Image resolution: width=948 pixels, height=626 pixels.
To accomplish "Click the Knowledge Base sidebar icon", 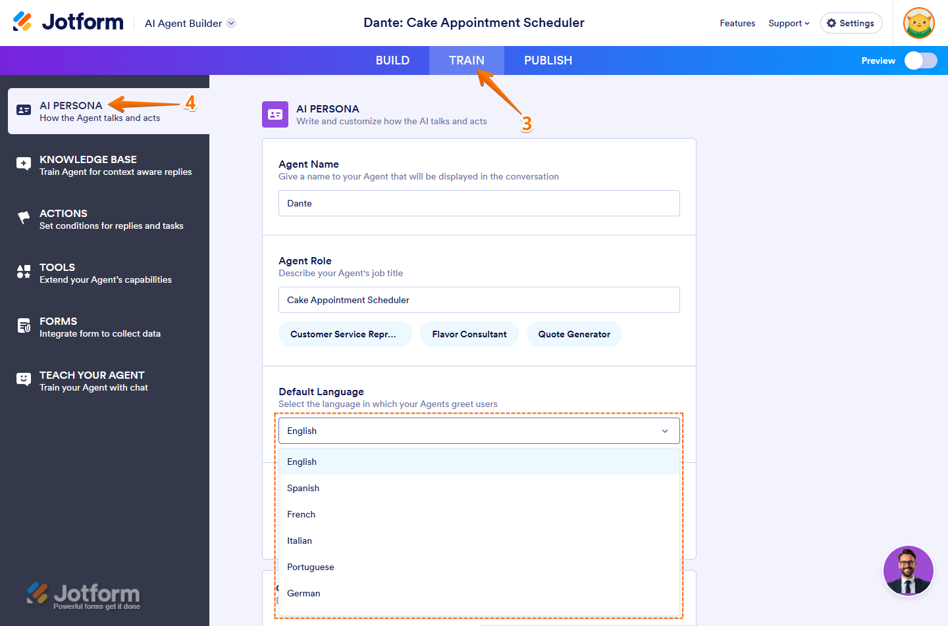I will [x=24, y=164].
